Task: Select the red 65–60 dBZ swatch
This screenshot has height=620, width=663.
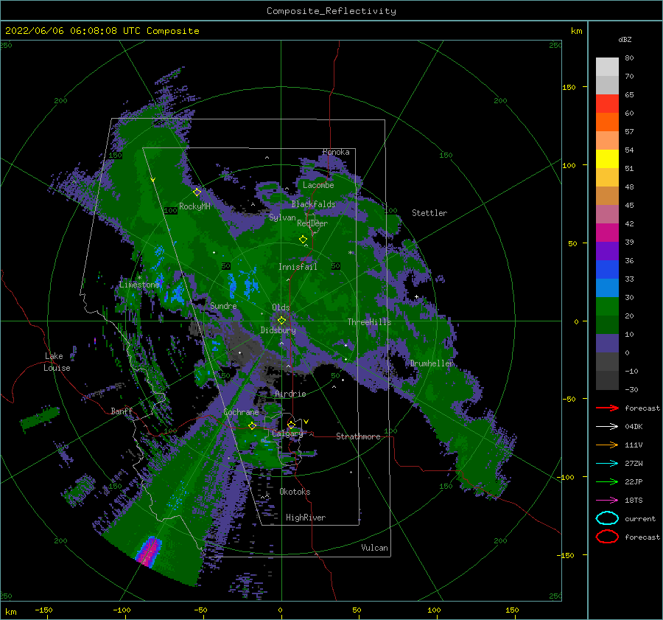Action: coord(607,104)
